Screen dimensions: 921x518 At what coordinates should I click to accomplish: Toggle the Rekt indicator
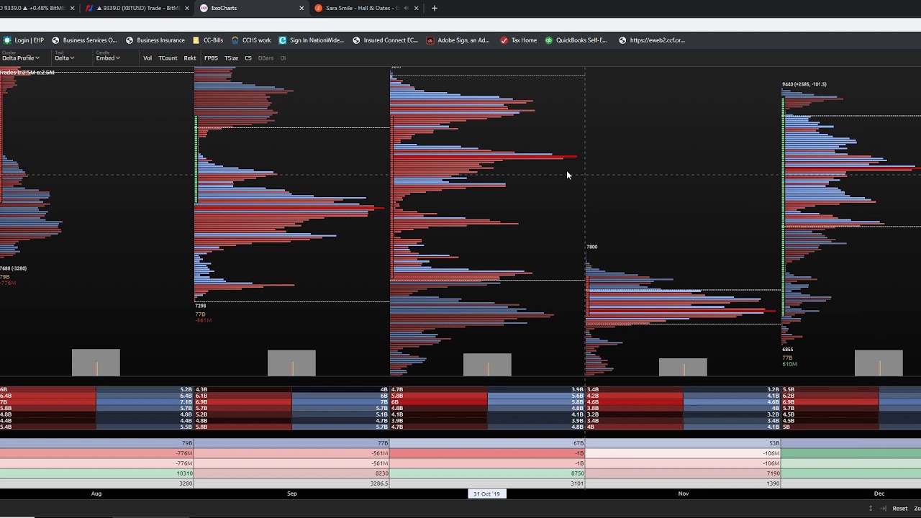pyautogui.click(x=190, y=58)
